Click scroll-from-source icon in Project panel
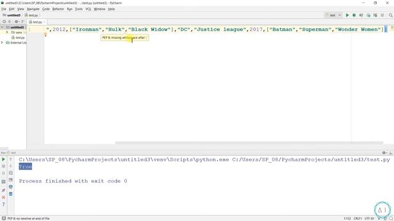Viewport: 394px width, 221px height. 4,22
